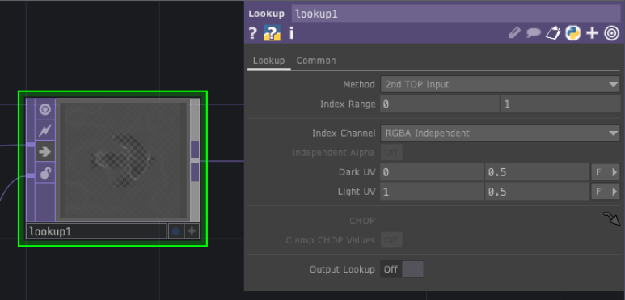Open Python help for the Lookup operator

pos(272,33)
